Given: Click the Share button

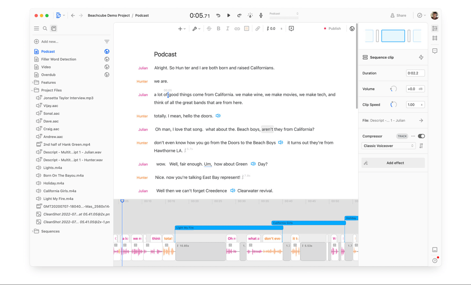Looking at the screenshot, I should coord(399,15).
